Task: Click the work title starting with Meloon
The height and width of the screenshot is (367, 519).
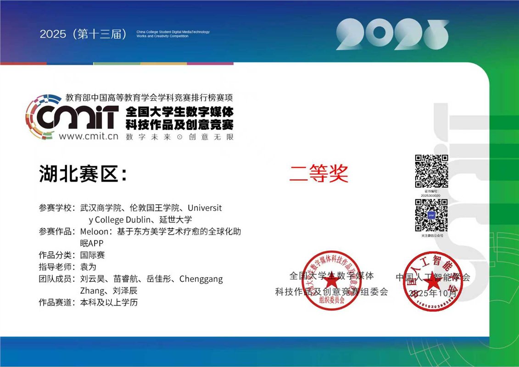Action: pos(161,237)
